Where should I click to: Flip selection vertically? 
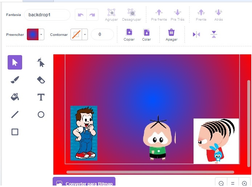[214, 34]
